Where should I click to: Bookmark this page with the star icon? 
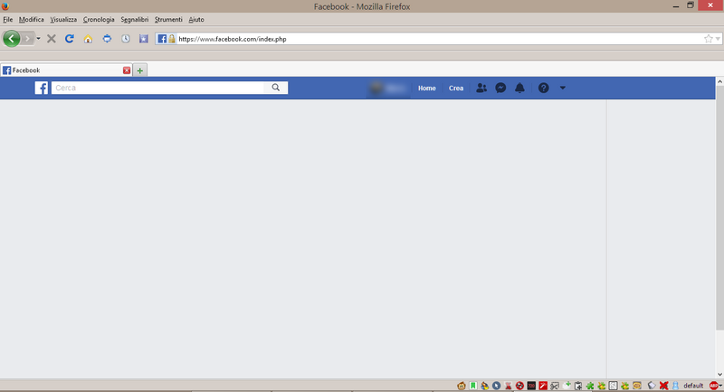click(709, 39)
